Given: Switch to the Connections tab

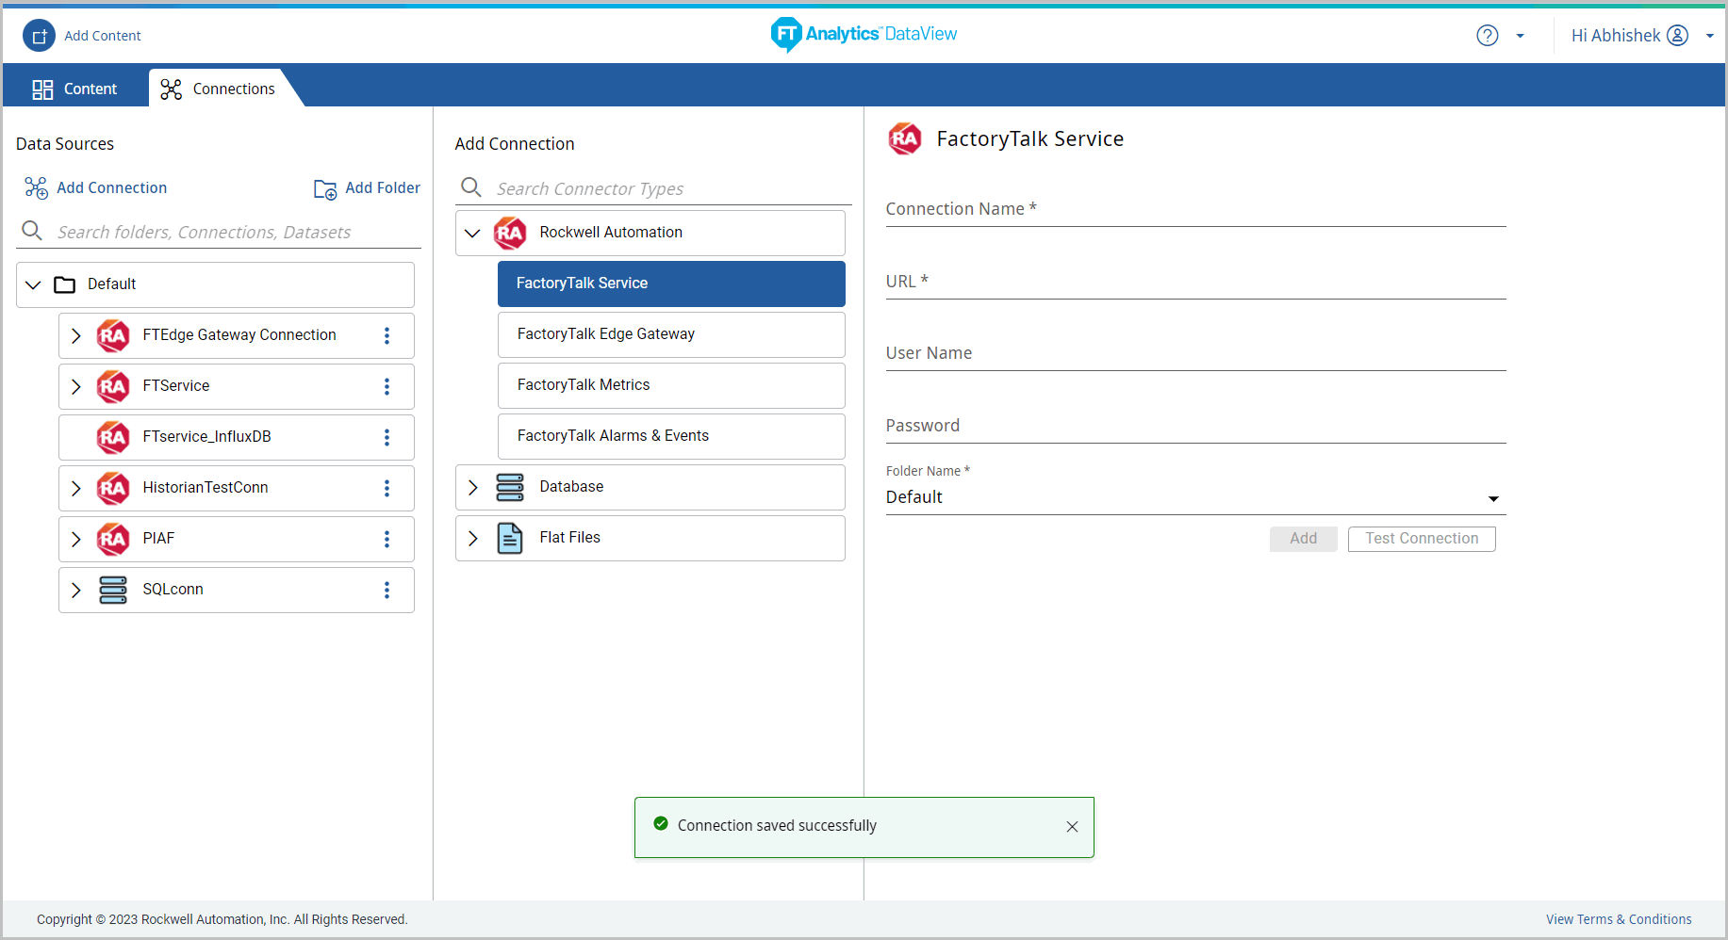Looking at the screenshot, I should pyautogui.click(x=219, y=89).
